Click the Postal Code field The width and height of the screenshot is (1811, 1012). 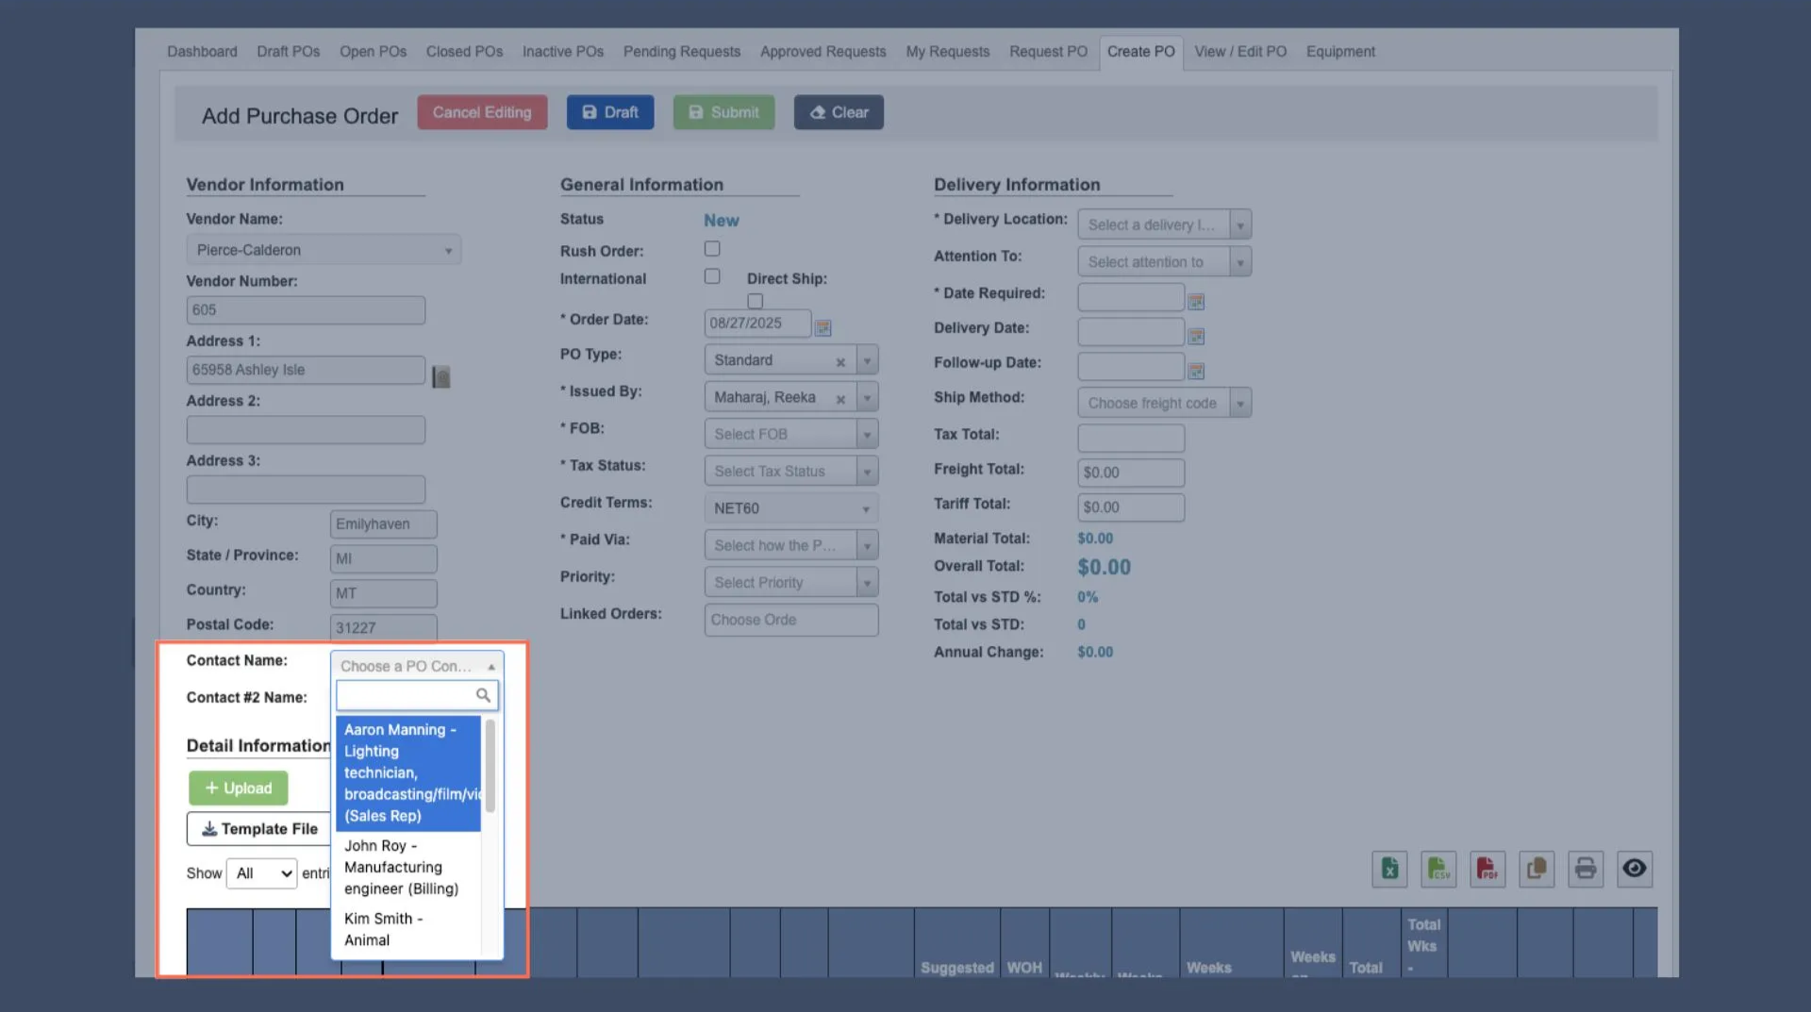[383, 627]
